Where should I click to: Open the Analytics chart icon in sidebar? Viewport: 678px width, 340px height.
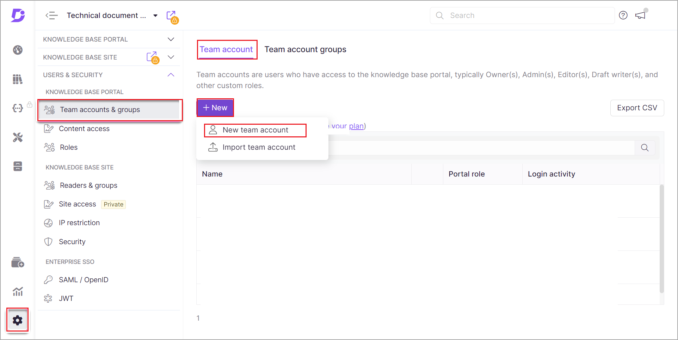[18, 291]
